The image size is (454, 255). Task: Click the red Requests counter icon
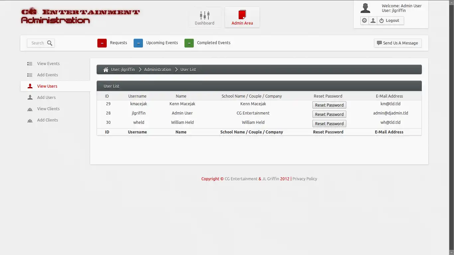[x=102, y=43]
